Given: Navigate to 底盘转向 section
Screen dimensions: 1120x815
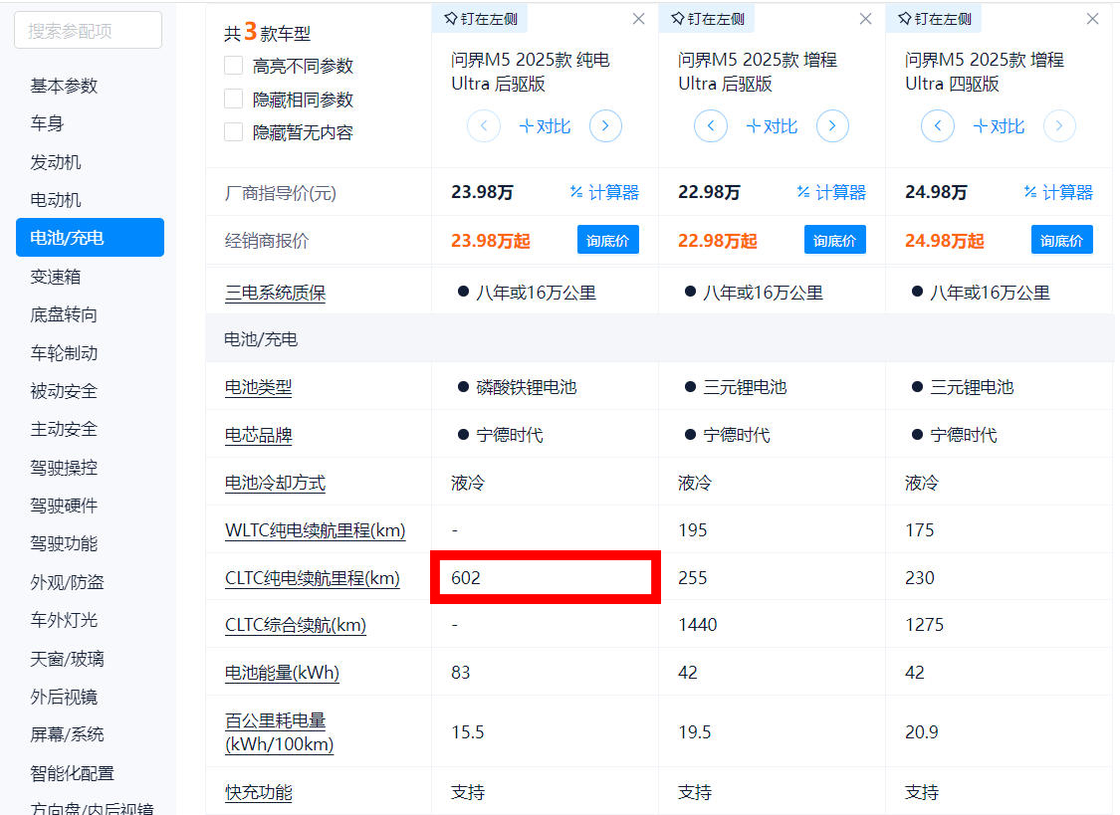Looking at the screenshot, I should pos(64,314).
